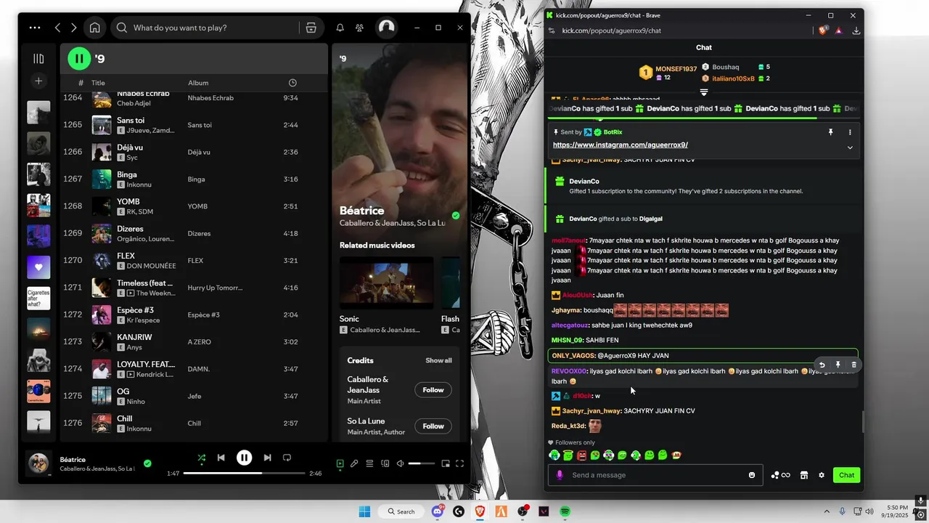Viewport: 929px width, 523px height.
Task: Open the Spotify miniplayer
Action: click(446, 463)
